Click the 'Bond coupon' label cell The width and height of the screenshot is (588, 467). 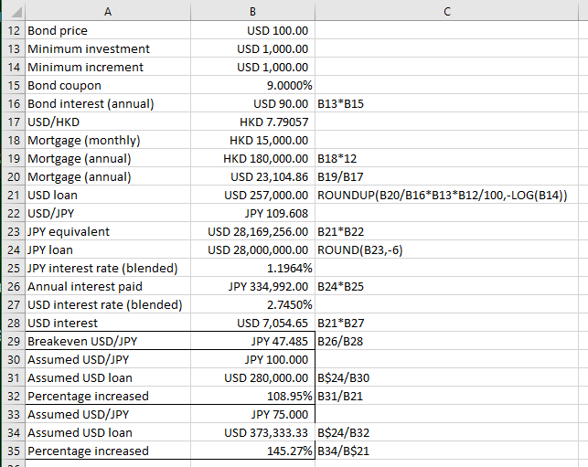coord(108,86)
